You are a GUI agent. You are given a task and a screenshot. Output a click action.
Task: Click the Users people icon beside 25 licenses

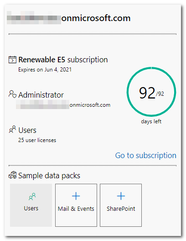pos(12,129)
